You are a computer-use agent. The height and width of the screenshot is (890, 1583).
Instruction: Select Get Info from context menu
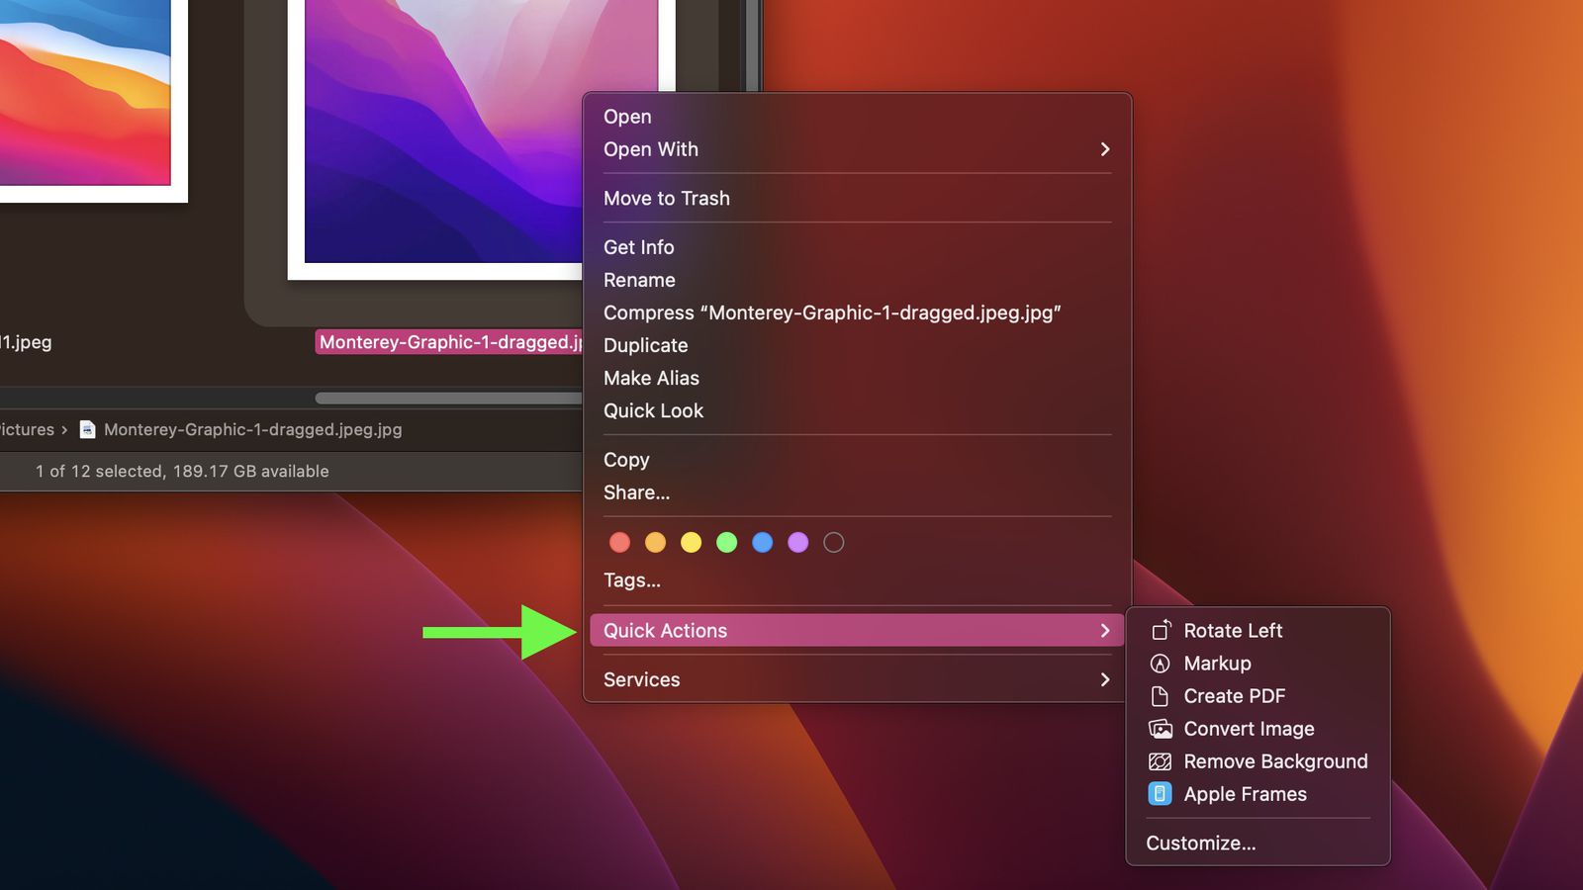tap(639, 247)
